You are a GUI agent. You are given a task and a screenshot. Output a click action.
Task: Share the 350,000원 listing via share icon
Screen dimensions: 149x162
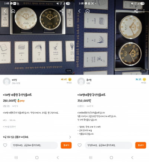tap(136, 11)
